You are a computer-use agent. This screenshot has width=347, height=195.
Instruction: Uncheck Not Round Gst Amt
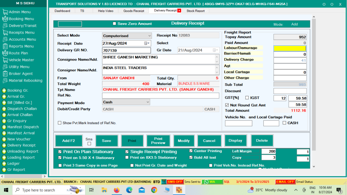(x=227, y=105)
